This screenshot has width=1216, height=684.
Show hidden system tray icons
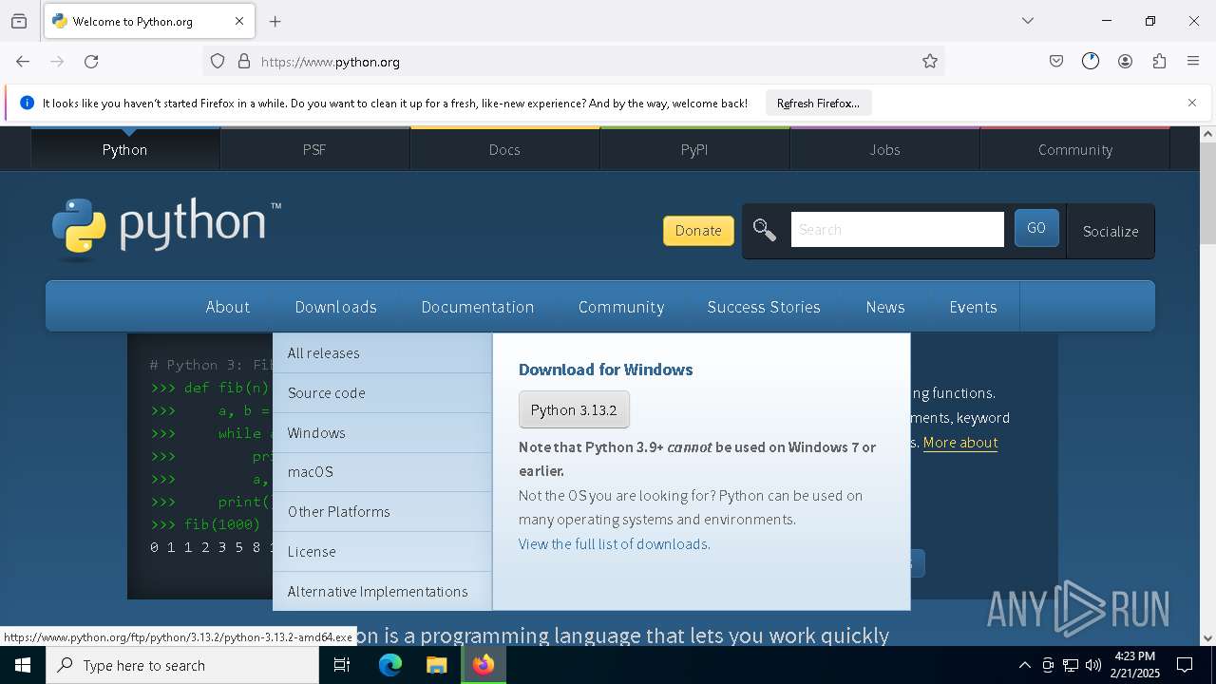(1025, 665)
